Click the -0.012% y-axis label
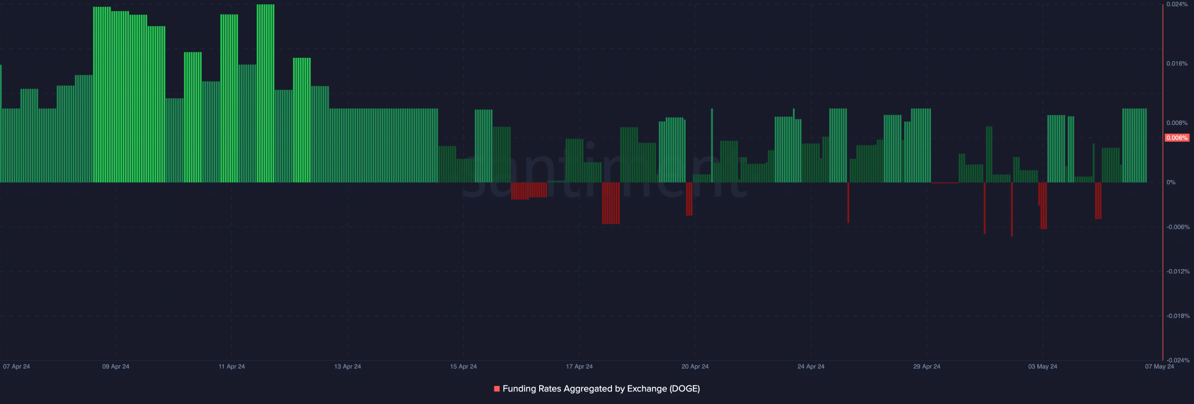The image size is (1194, 404). 1178,272
